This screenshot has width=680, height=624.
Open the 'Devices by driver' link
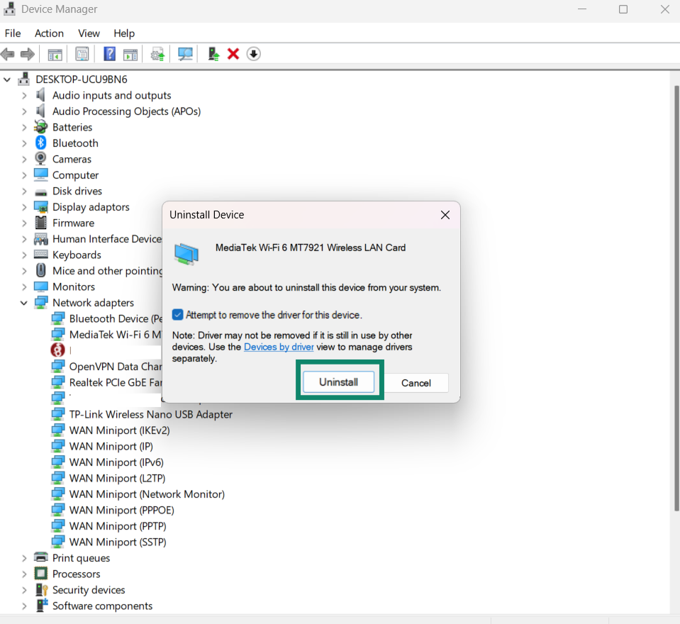[x=279, y=347]
